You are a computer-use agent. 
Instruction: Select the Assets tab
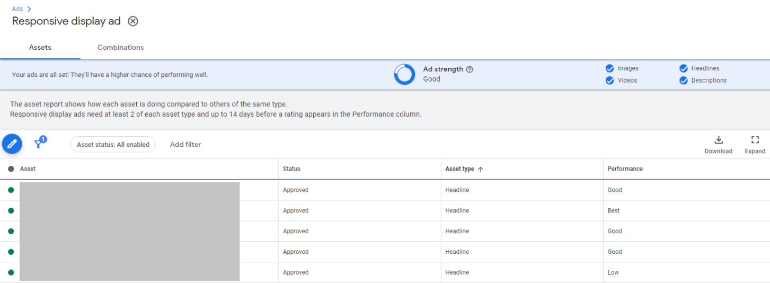click(x=40, y=48)
